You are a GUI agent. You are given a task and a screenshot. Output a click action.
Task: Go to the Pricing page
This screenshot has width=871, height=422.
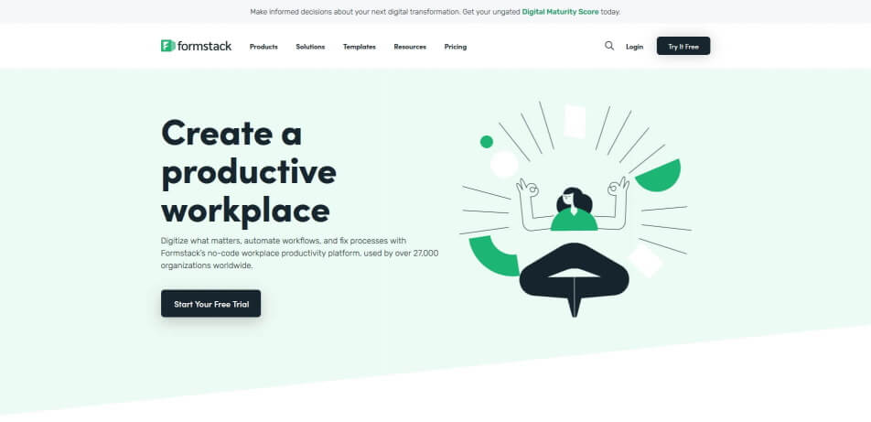[456, 47]
